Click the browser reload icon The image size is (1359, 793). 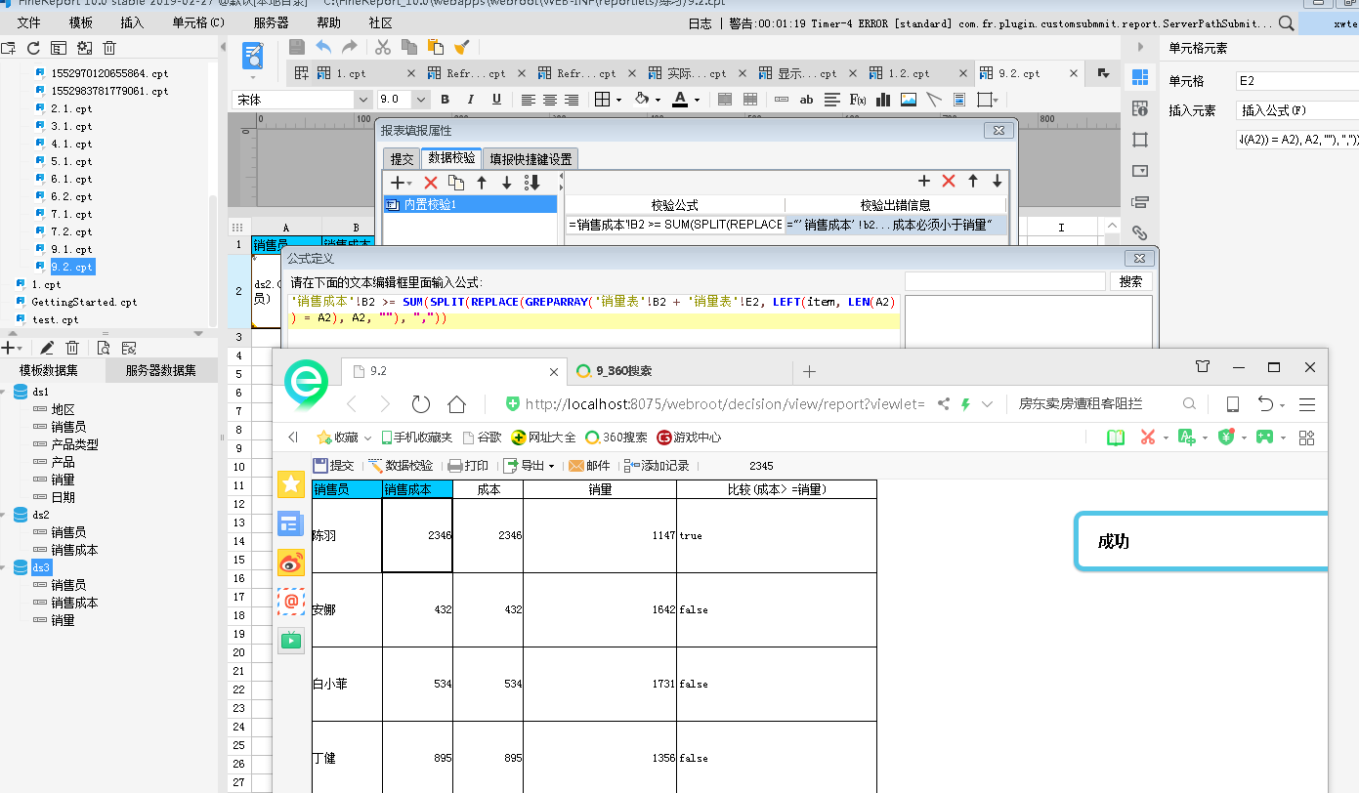421,404
